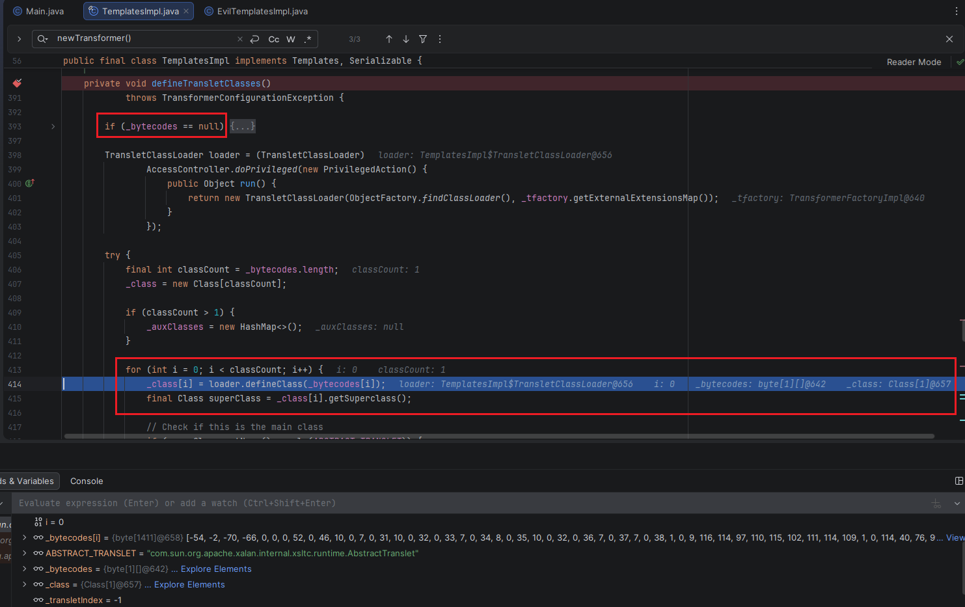965x607 pixels.
Task: Click the new line icon in search field
Action: 255,39
